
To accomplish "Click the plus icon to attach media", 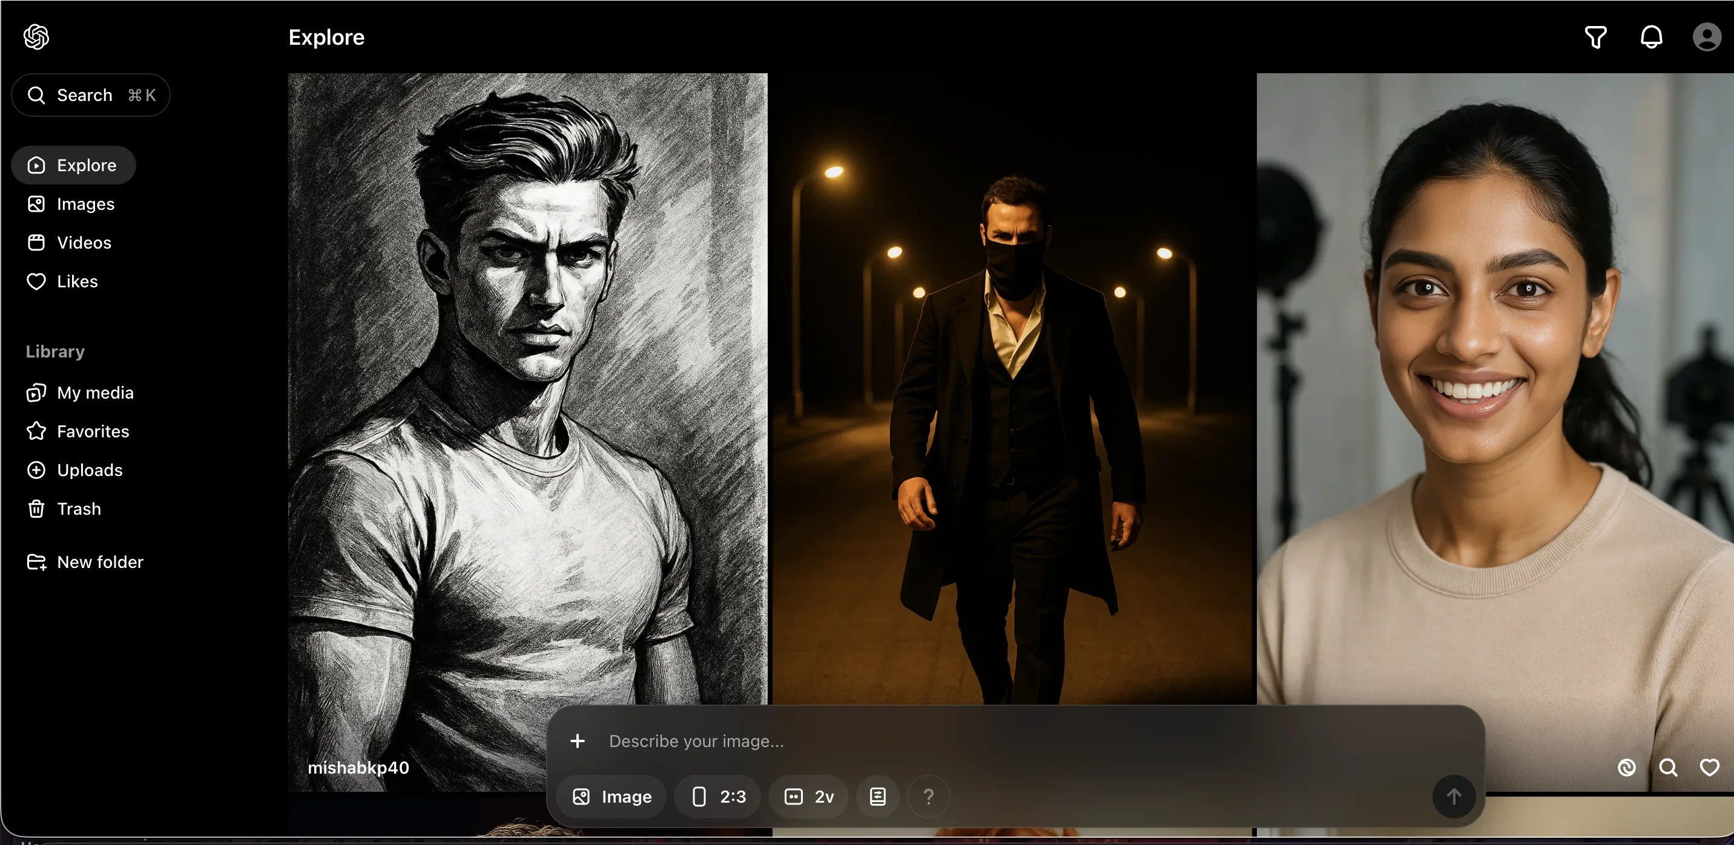I will click(x=578, y=741).
